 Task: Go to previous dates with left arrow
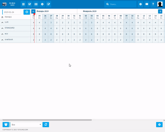click(x=33, y=11)
